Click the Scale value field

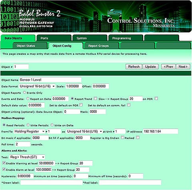pyautogui.click(x=74, y=86)
